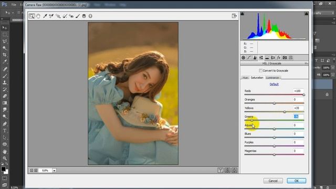The width and height of the screenshot is (336, 189).
Task: Click the Magentas saturation slider handle
Action: pos(274,155)
